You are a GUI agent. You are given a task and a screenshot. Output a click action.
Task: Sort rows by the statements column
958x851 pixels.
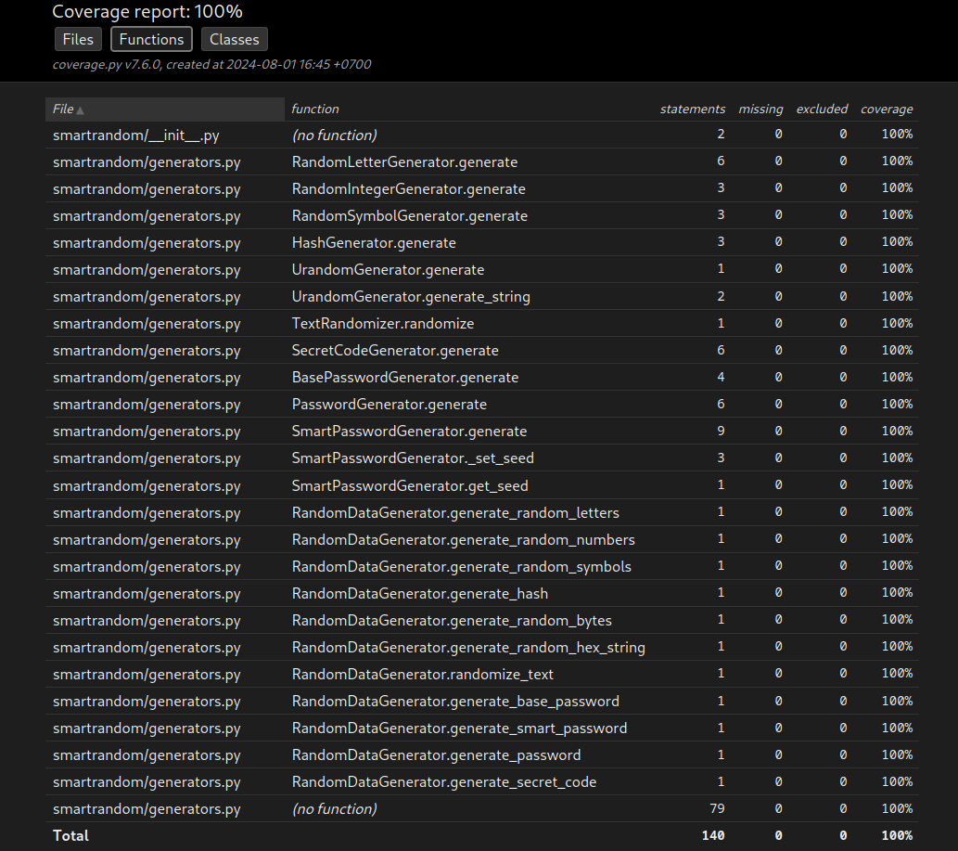(x=693, y=109)
